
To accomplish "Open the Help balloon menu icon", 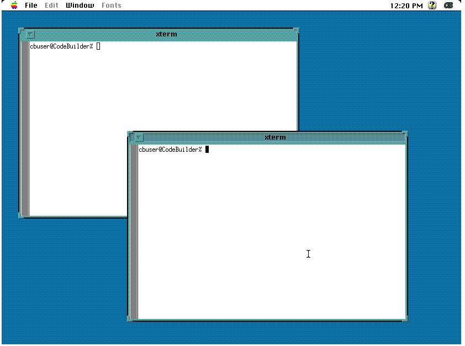I will click(432, 6).
